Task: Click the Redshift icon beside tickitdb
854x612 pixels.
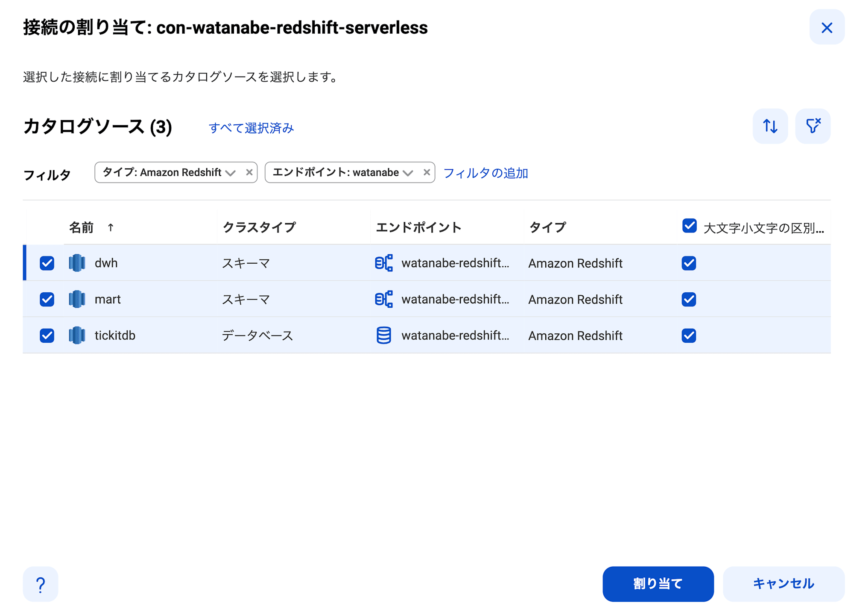Action: pyautogui.click(x=77, y=335)
